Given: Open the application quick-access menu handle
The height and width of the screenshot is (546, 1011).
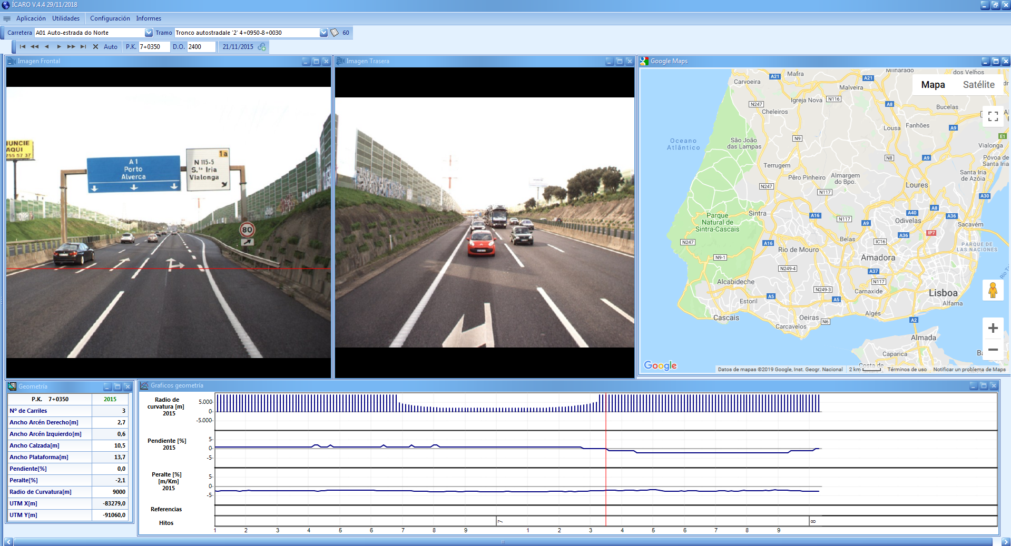Looking at the screenshot, I should 7,18.
